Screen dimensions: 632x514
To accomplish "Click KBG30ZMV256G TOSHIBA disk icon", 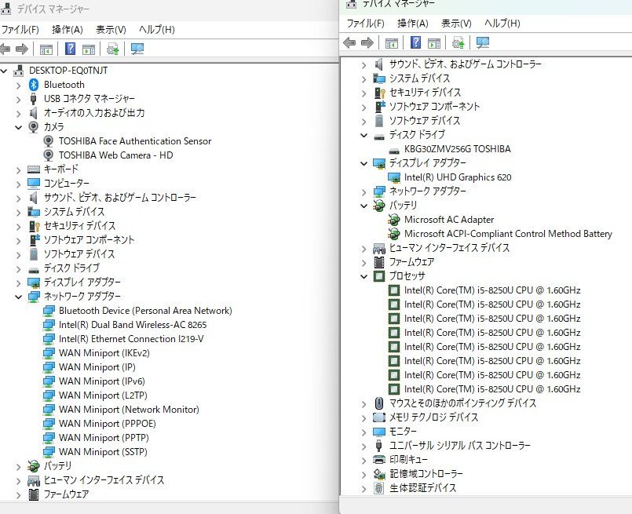I will 394,150.
